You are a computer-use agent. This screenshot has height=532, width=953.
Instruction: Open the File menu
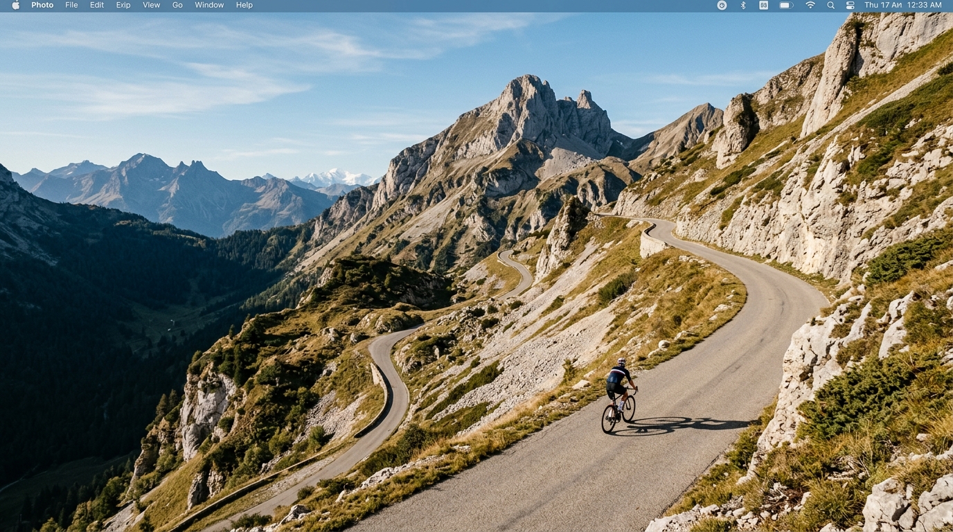click(71, 5)
